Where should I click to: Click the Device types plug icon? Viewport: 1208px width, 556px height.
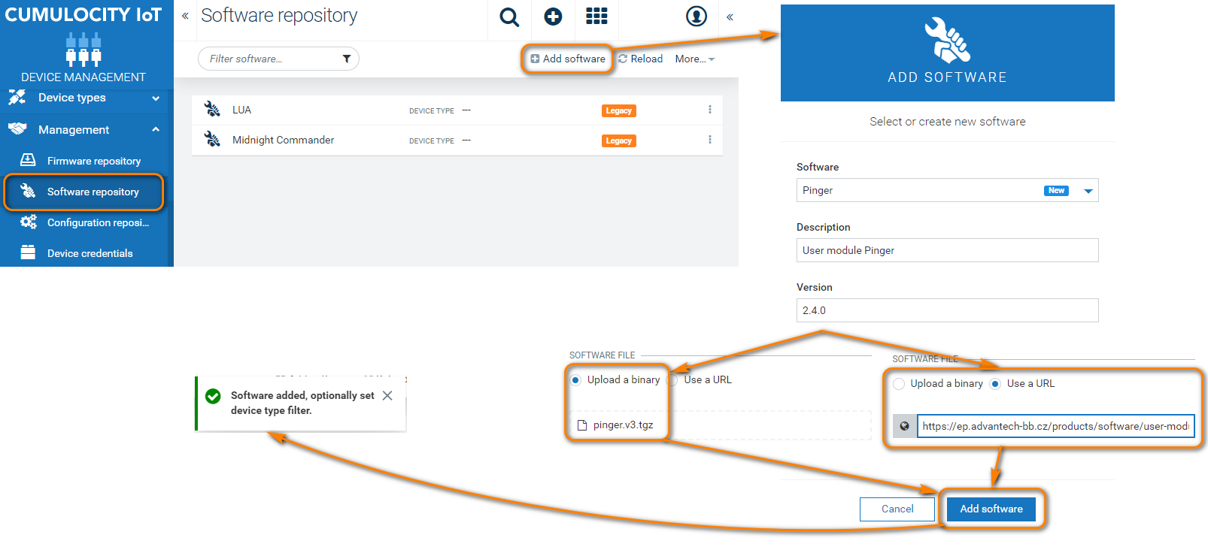tap(17, 97)
